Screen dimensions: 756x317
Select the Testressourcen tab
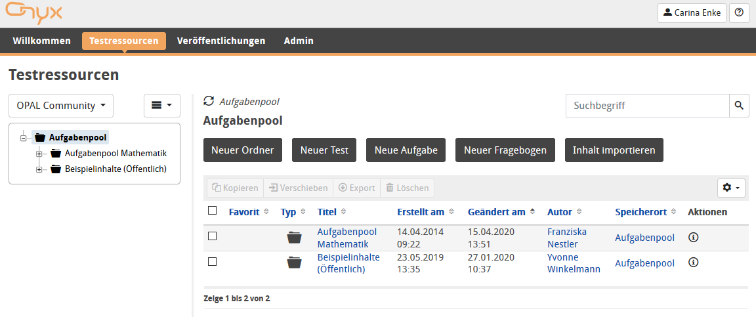(124, 41)
